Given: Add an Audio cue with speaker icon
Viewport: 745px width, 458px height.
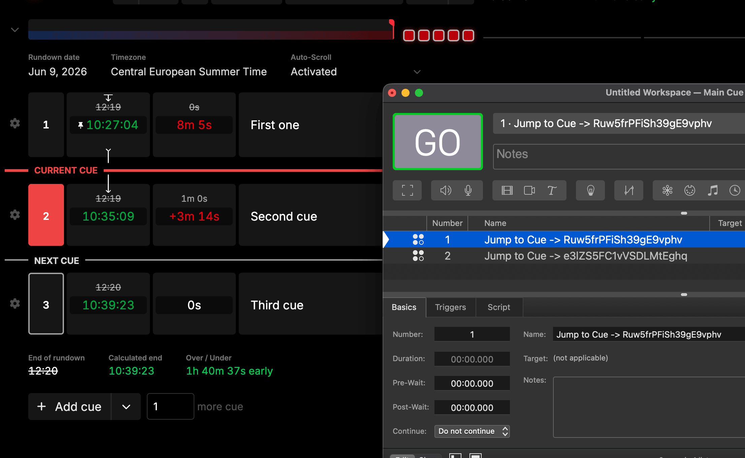Looking at the screenshot, I should [446, 190].
